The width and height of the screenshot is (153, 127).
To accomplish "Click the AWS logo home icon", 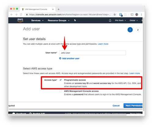I will (x=20, y=20).
